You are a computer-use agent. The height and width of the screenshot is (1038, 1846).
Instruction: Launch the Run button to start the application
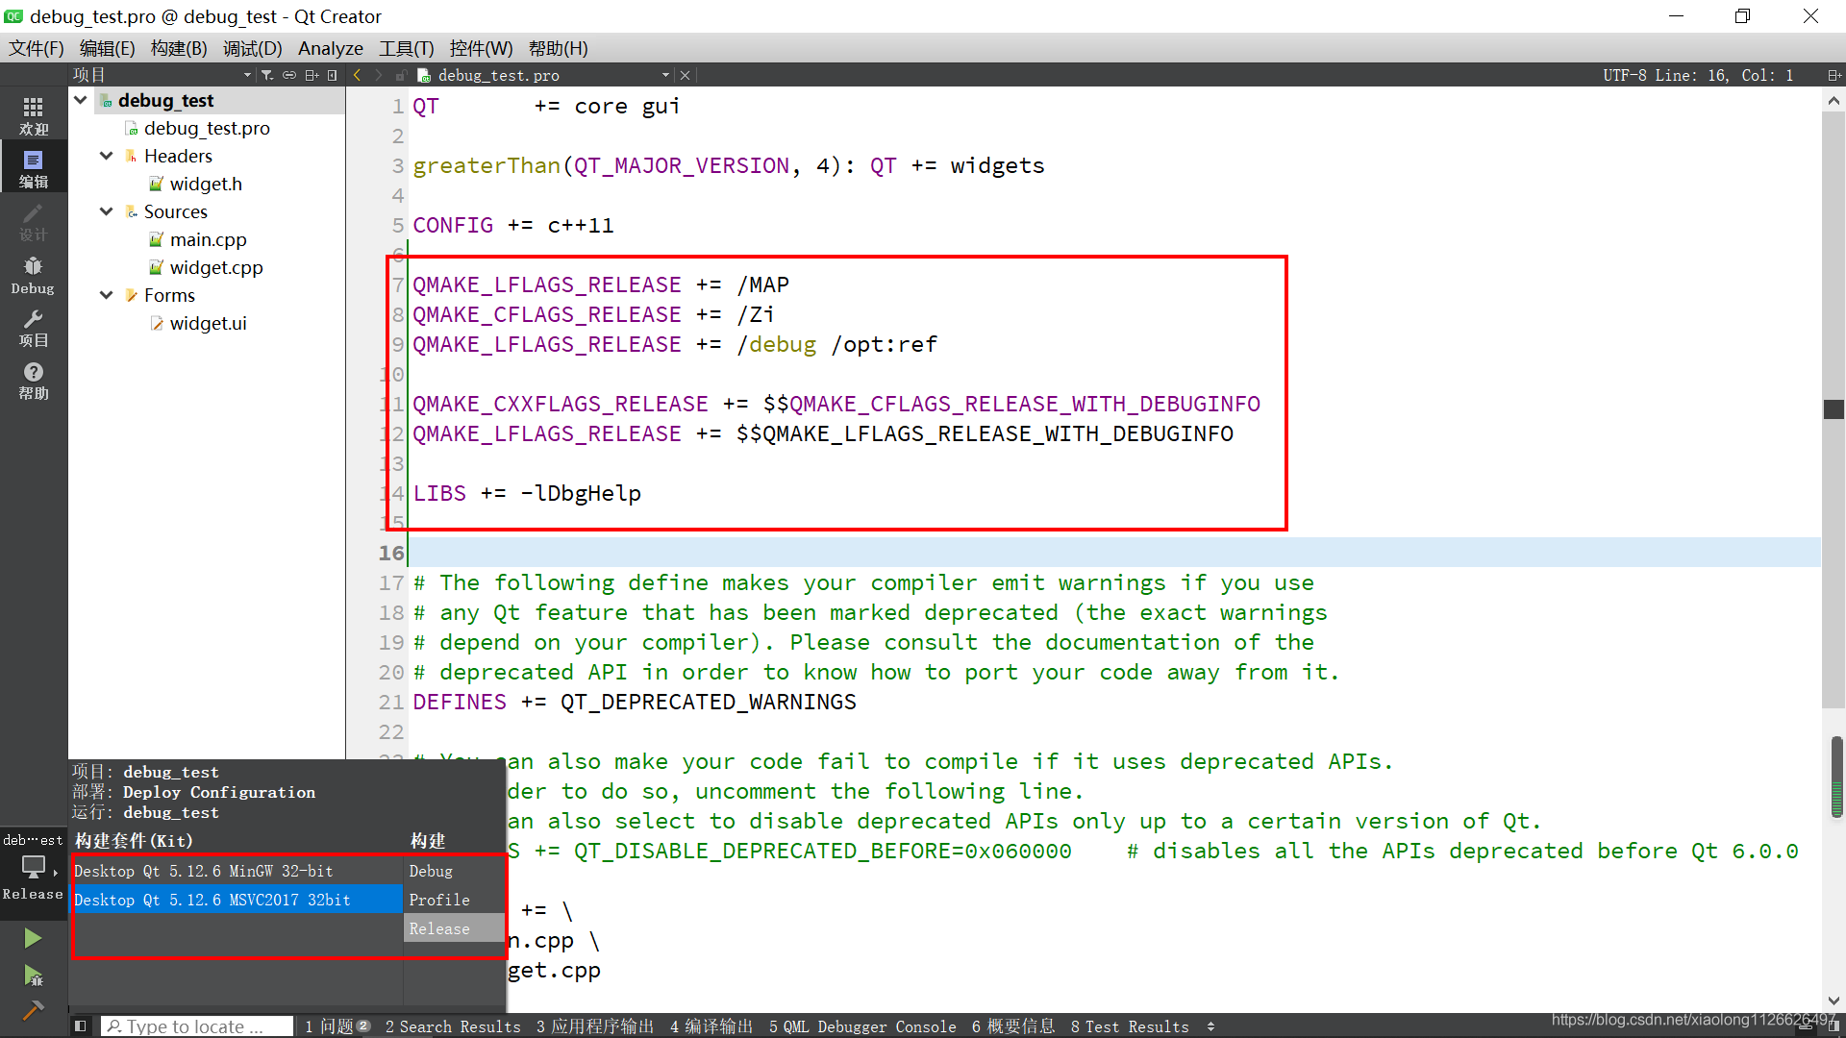tap(33, 937)
